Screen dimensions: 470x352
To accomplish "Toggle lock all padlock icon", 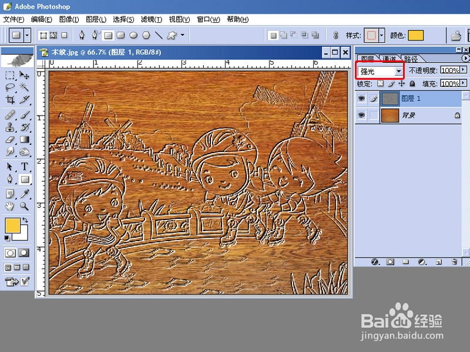I will 412,84.
